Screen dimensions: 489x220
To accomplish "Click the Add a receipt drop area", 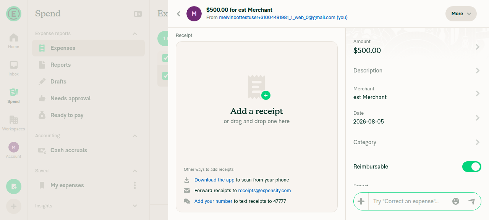I will 257,127.
